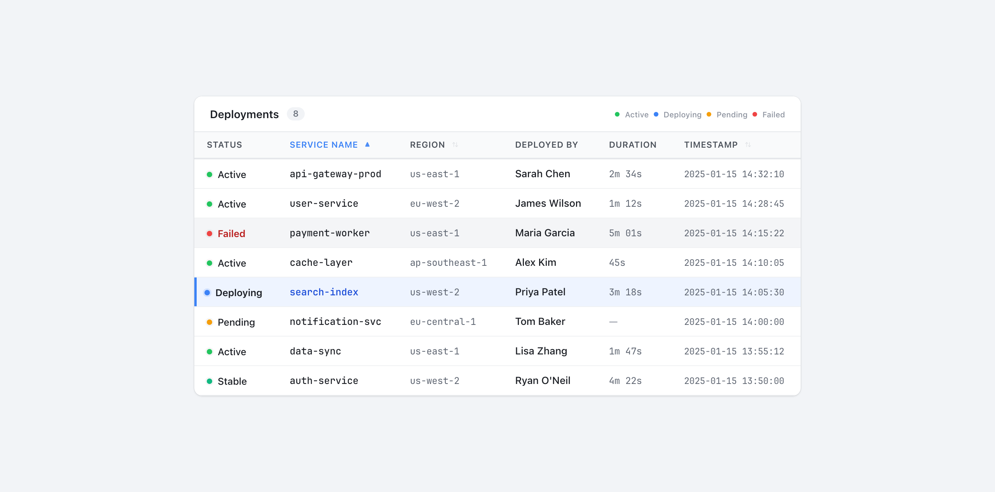Click the Duration column header
The height and width of the screenshot is (492, 995).
pos(632,145)
